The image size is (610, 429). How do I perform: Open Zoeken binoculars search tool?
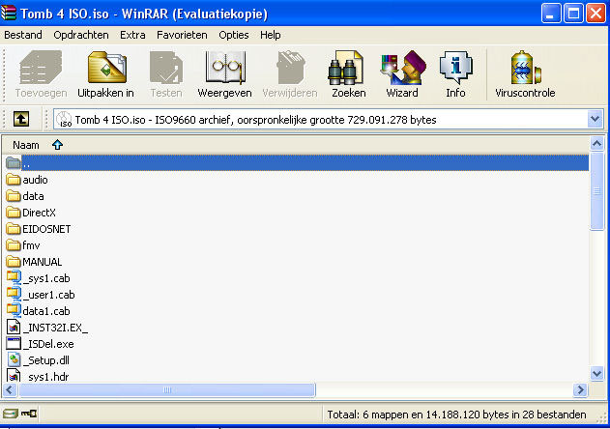pyautogui.click(x=346, y=68)
